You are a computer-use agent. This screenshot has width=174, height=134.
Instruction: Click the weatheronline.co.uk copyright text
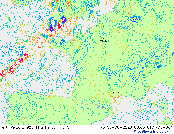coord(151,132)
